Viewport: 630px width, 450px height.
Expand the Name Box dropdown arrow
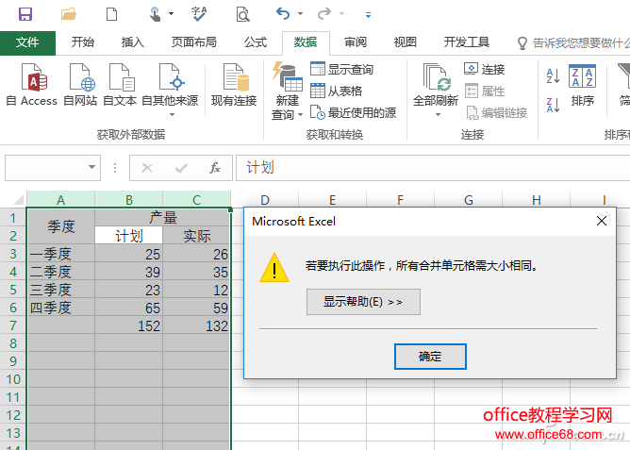coord(91,167)
